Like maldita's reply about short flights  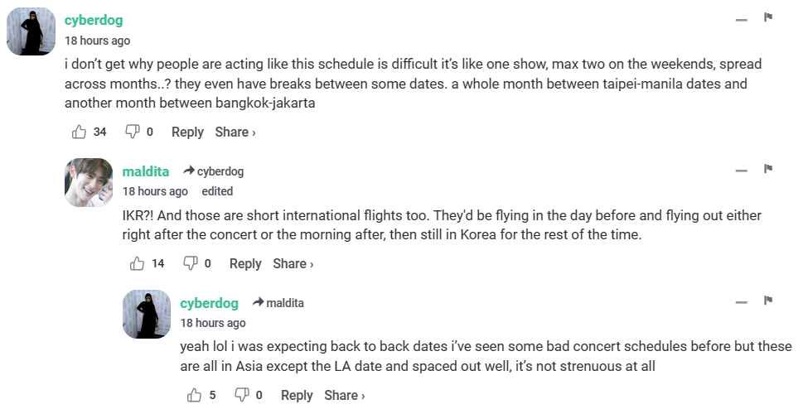coord(138,263)
